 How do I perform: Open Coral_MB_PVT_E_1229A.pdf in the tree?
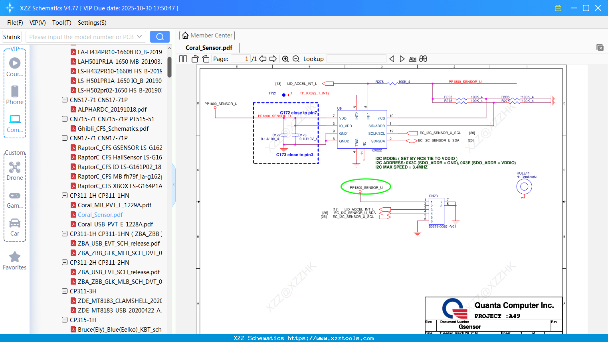click(115, 205)
